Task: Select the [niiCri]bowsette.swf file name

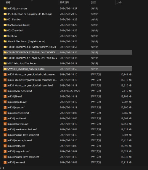Action: (x=18, y=113)
